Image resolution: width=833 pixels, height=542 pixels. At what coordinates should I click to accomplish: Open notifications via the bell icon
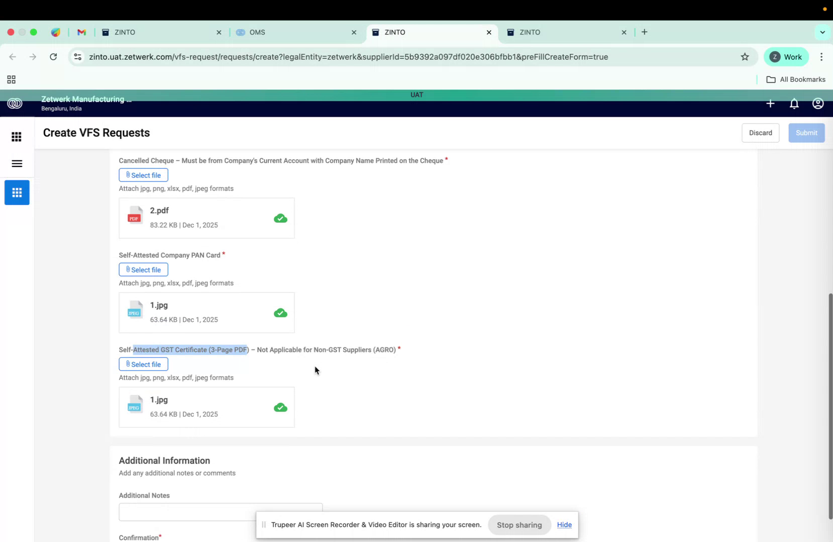[794, 104]
